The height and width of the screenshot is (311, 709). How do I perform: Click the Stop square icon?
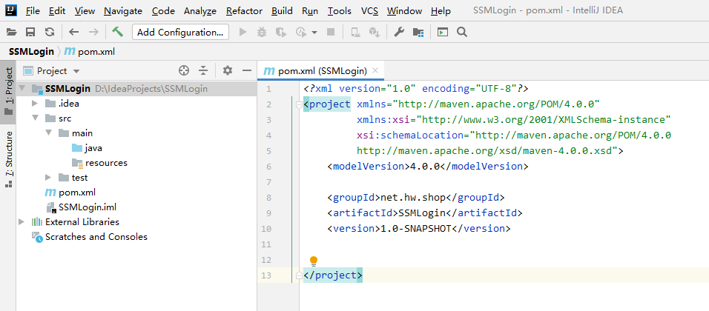click(x=331, y=32)
